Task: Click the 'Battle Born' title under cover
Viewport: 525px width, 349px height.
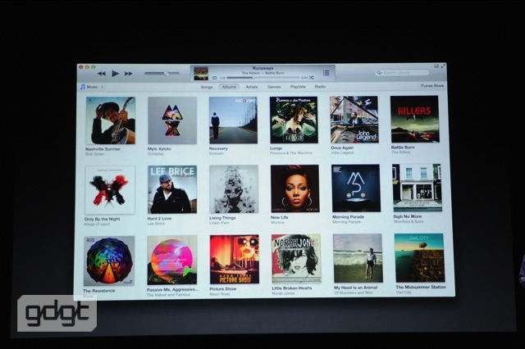Action: (x=403, y=147)
